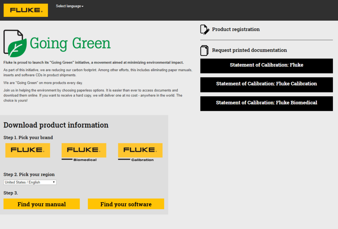Pick the Fluke Biomedical brand logo
Screen dimensions: 338x229
84,152
